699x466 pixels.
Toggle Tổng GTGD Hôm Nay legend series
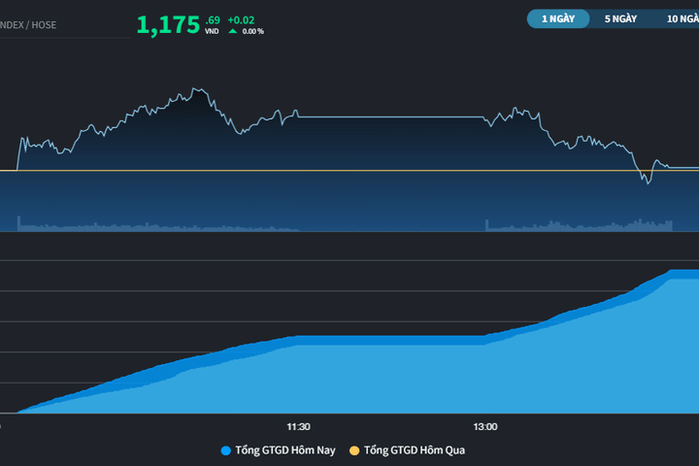coord(279,450)
